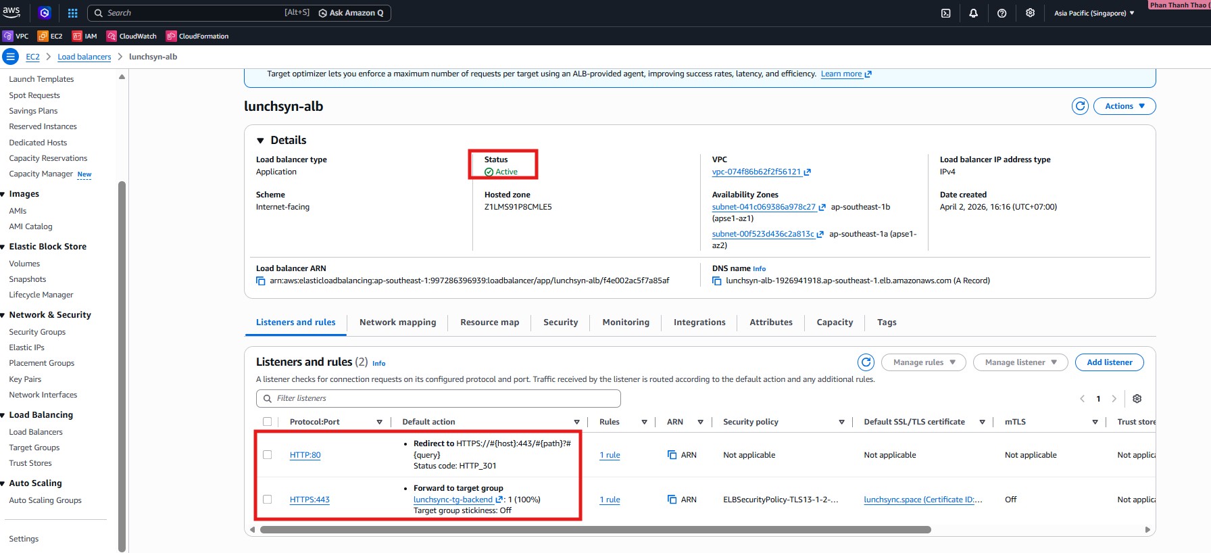Click the Filter listeners search field
This screenshot has width=1211, height=553.
(439, 399)
